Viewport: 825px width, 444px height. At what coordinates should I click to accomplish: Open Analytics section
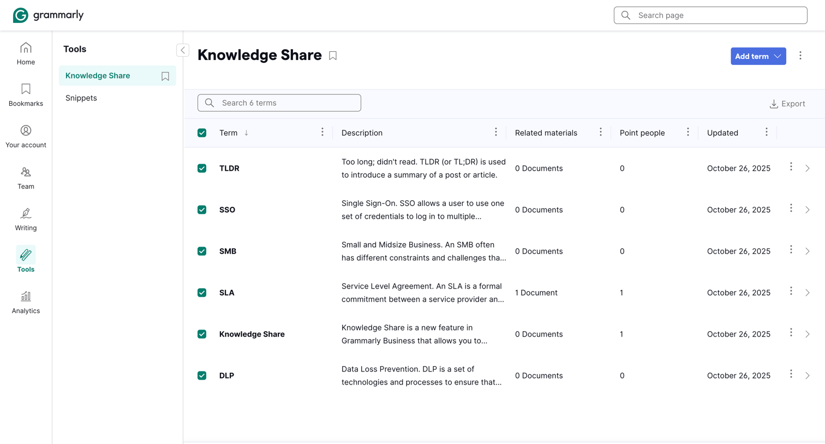click(26, 303)
